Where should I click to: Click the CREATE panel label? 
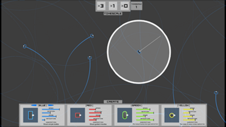coord(113,102)
